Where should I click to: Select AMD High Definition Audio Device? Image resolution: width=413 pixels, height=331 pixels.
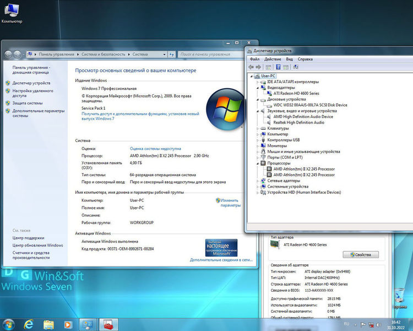(x=303, y=116)
